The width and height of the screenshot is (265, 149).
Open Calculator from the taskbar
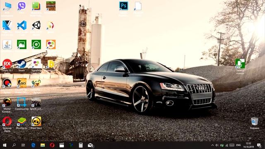[x=81, y=145]
